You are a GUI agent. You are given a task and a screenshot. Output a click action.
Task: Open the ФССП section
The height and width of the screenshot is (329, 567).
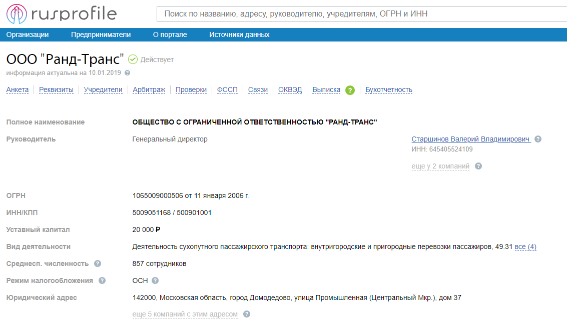point(228,89)
